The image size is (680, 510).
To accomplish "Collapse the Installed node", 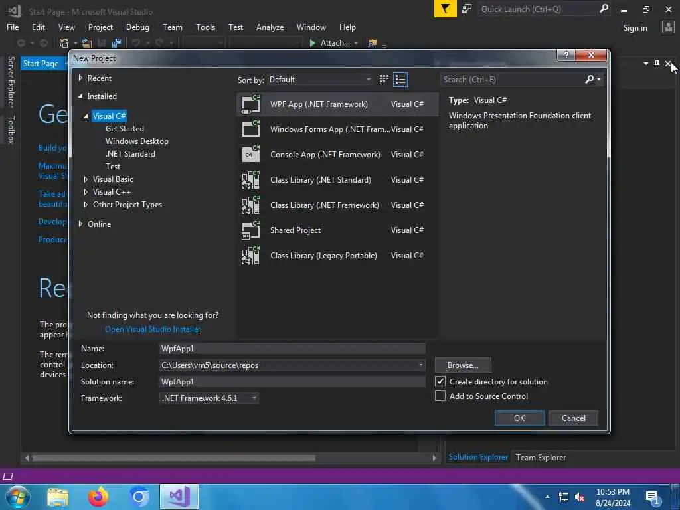I will click(80, 96).
